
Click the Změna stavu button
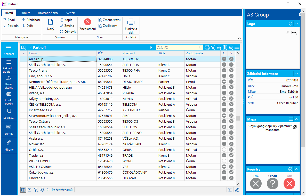point(110,20)
